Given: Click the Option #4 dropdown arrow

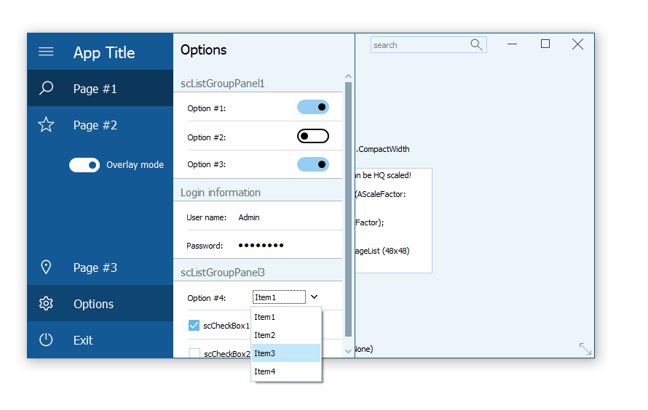Looking at the screenshot, I should (314, 297).
